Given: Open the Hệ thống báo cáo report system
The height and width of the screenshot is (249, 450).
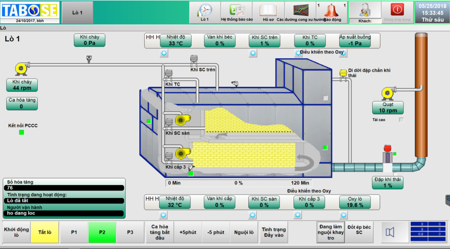Looking at the screenshot, I should point(237,12).
